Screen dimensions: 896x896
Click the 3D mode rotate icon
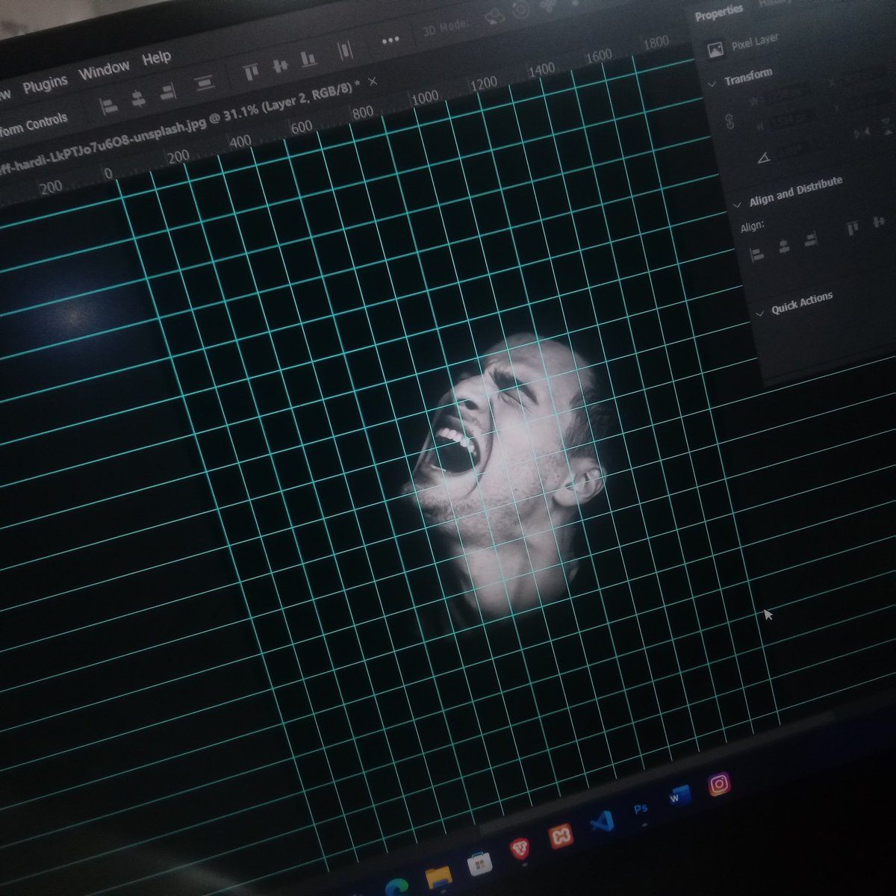pos(521,10)
